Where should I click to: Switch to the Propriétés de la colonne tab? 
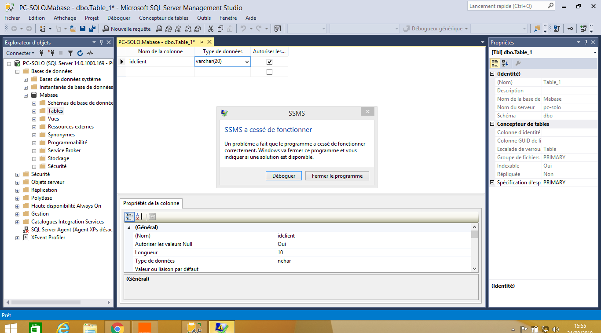[x=151, y=203]
